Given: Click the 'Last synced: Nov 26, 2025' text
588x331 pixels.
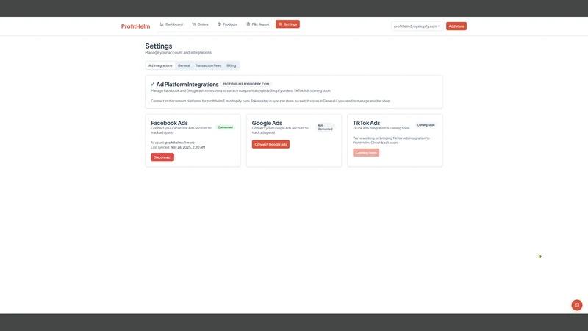Looking at the screenshot, I should pos(178,148).
